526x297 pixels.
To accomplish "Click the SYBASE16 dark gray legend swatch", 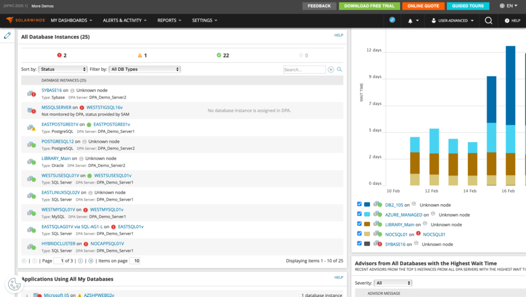I will 367,244.
